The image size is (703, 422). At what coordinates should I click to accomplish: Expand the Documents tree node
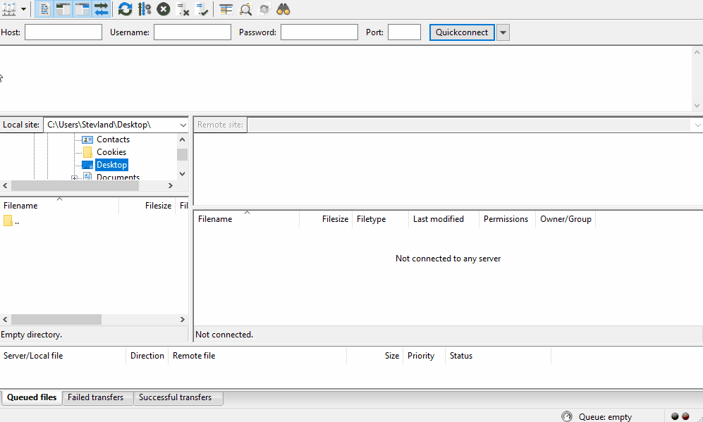(x=75, y=178)
